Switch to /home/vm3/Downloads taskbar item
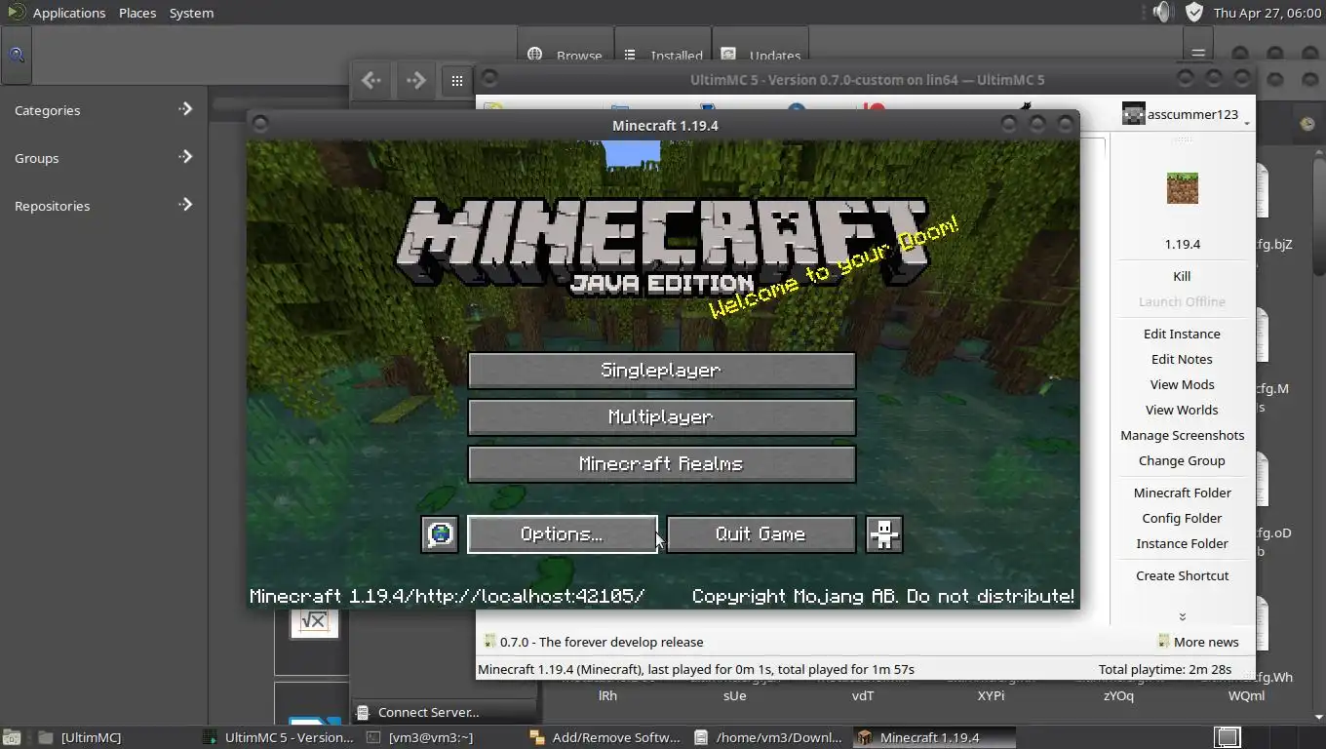1326x749 pixels. (768, 737)
